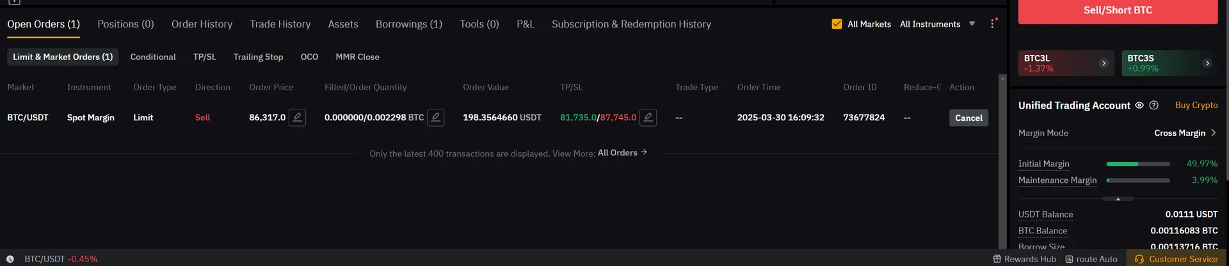This screenshot has height=266, width=1229.
Task: Select the Trailing Stop sub-tab
Action: click(258, 57)
